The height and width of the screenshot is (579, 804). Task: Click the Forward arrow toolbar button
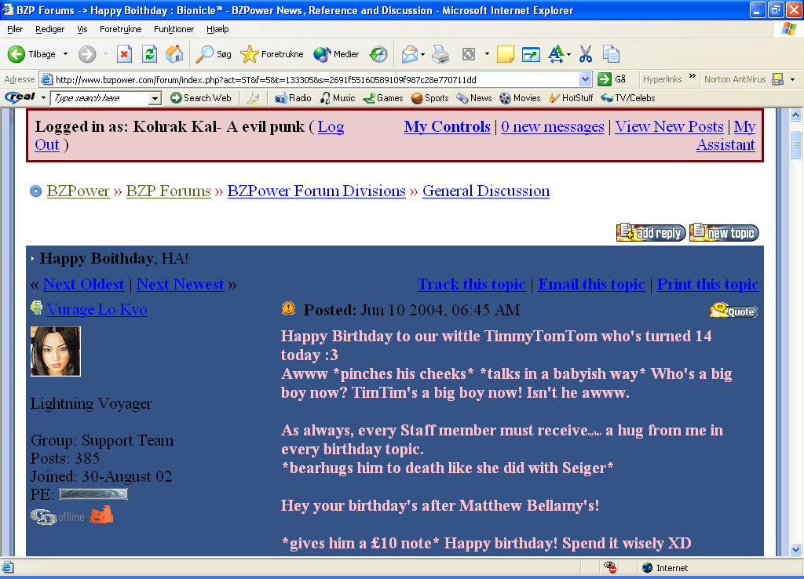click(x=87, y=54)
